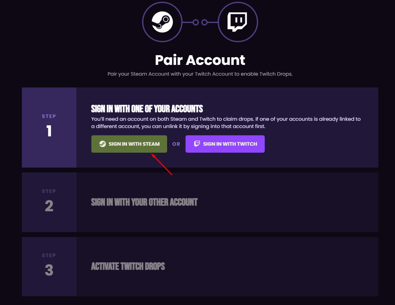Select the large number 3 step indicator
This screenshot has width=395, height=305.
pyautogui.click(x=49, y=270)
